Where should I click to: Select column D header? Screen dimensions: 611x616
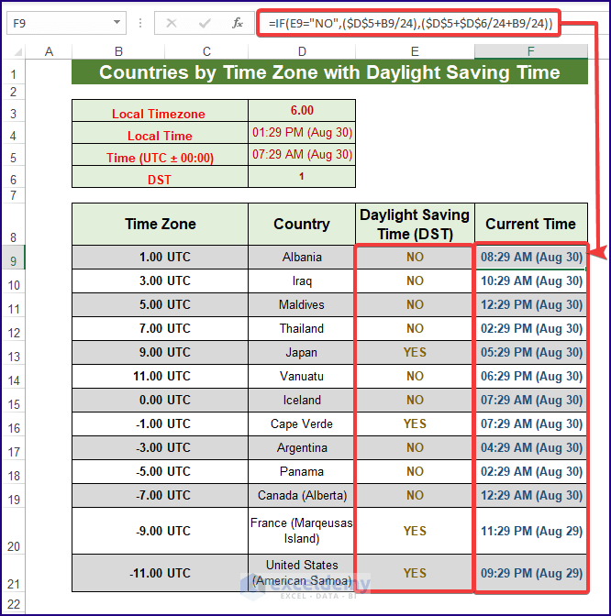pyautogui.click(x=302, y=51)
